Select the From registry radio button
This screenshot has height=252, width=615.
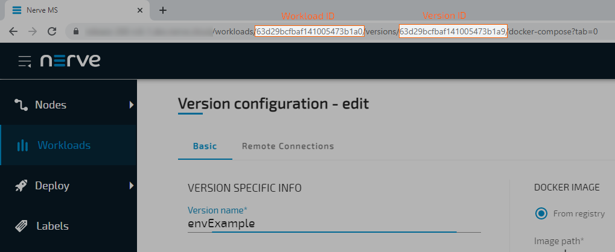click(541, 213)
